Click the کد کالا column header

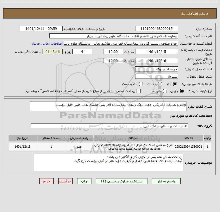[x=189, y=138]
